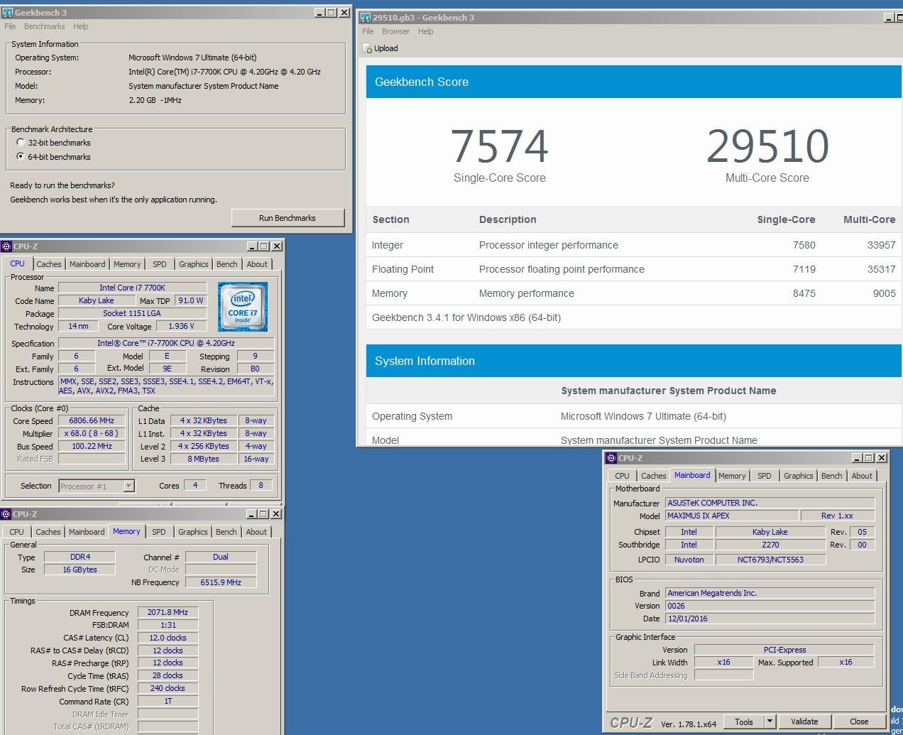
Task: Switch to Bench tab in top CPU-Z window
Action: 227,264
